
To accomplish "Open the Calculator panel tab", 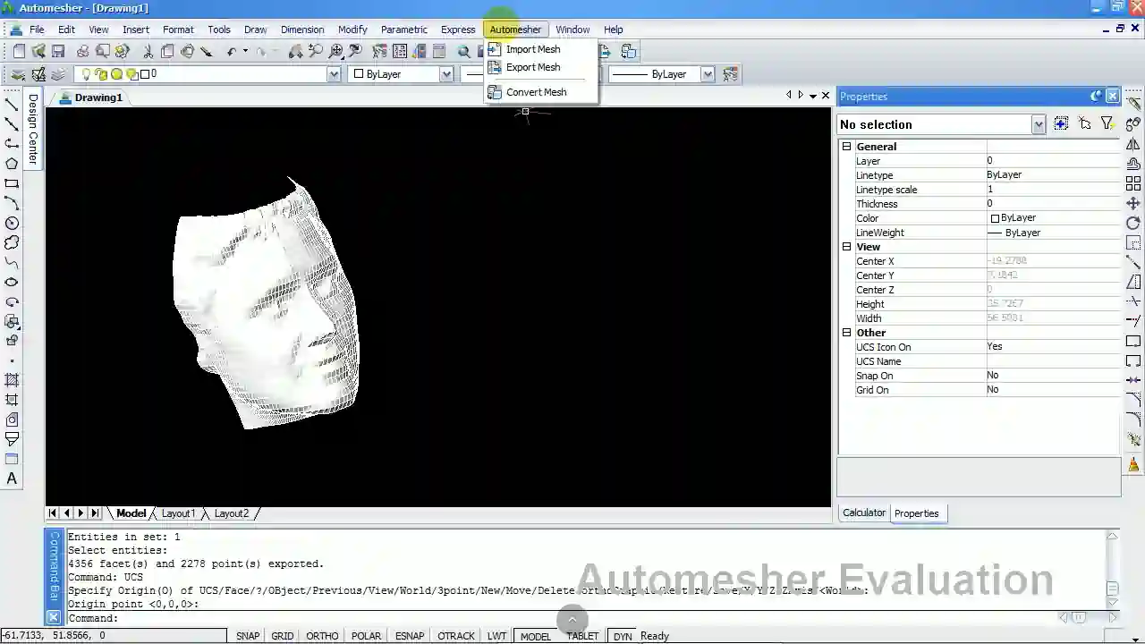I will pyautogui.click(x=863, y=513).
